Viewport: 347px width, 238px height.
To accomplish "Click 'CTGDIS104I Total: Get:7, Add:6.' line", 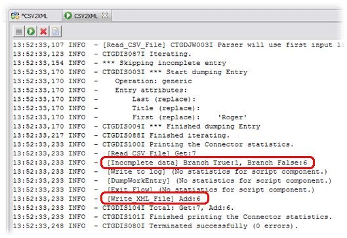I will [168, 208].
